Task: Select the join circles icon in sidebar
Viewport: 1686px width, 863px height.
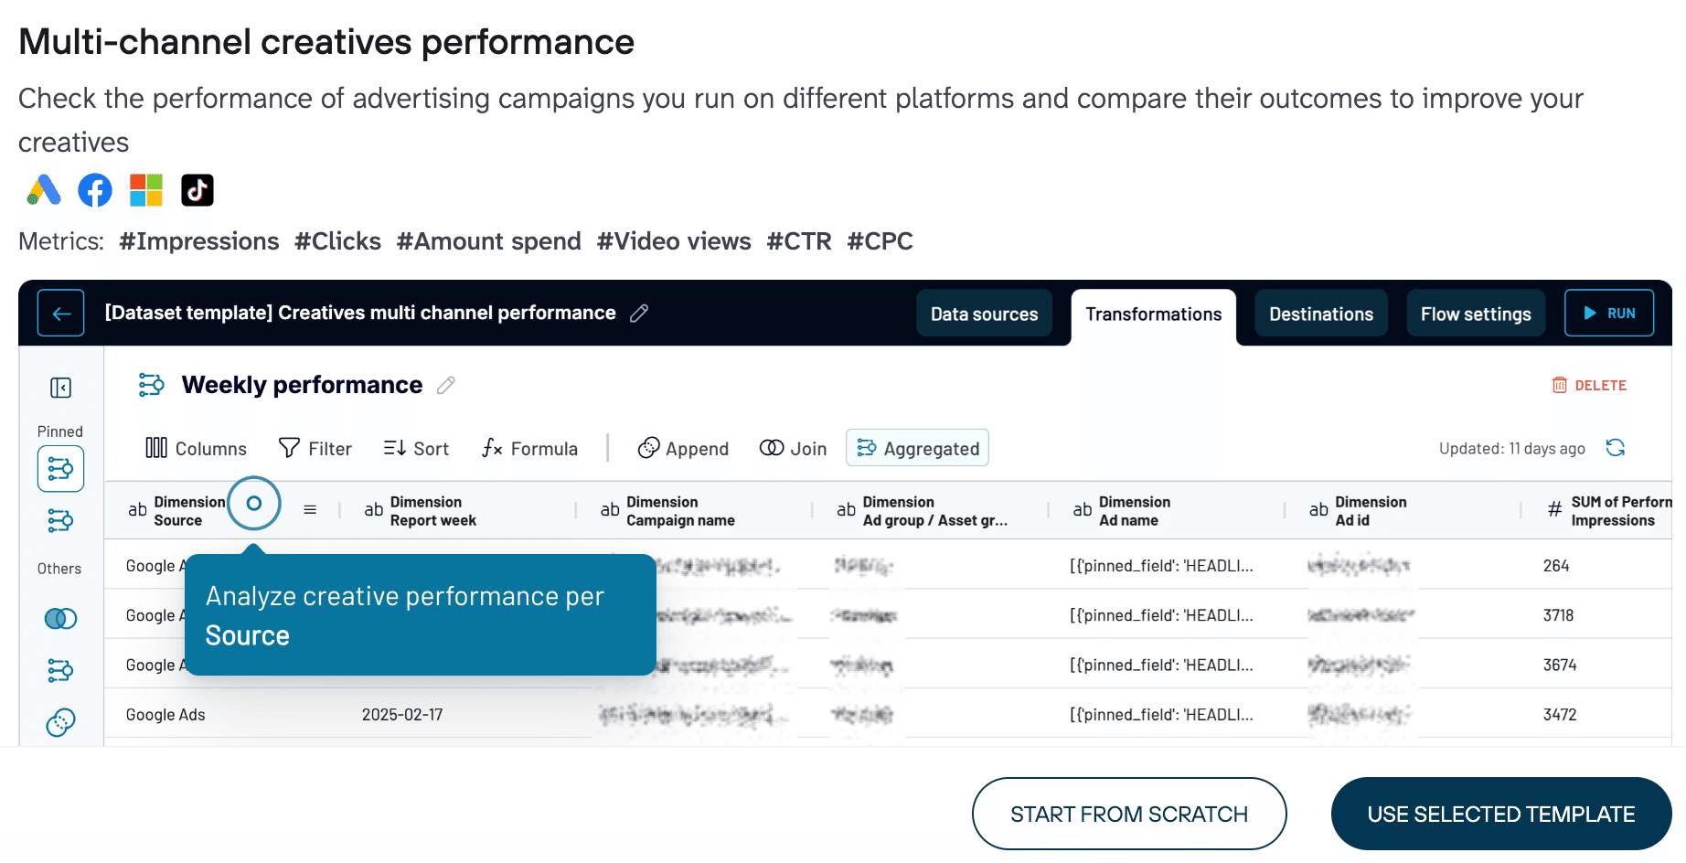Action: (60, 619)
